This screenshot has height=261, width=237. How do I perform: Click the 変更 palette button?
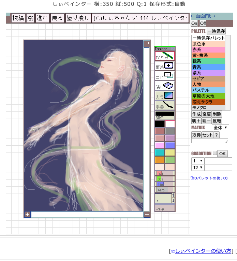[207, 114]
